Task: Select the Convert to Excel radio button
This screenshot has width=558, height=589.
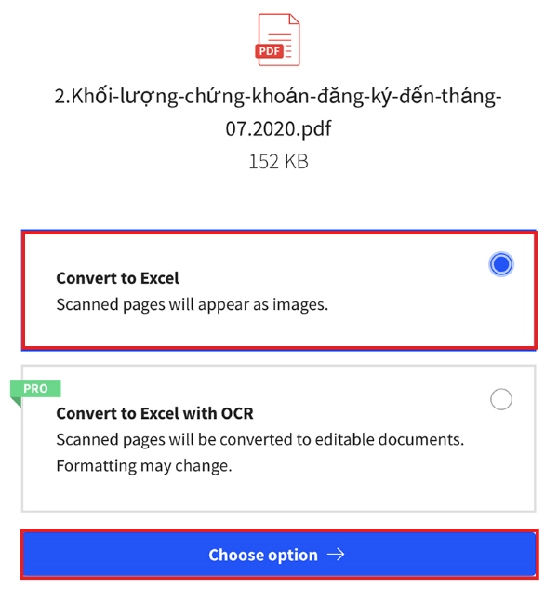Action: pos(501,264)
